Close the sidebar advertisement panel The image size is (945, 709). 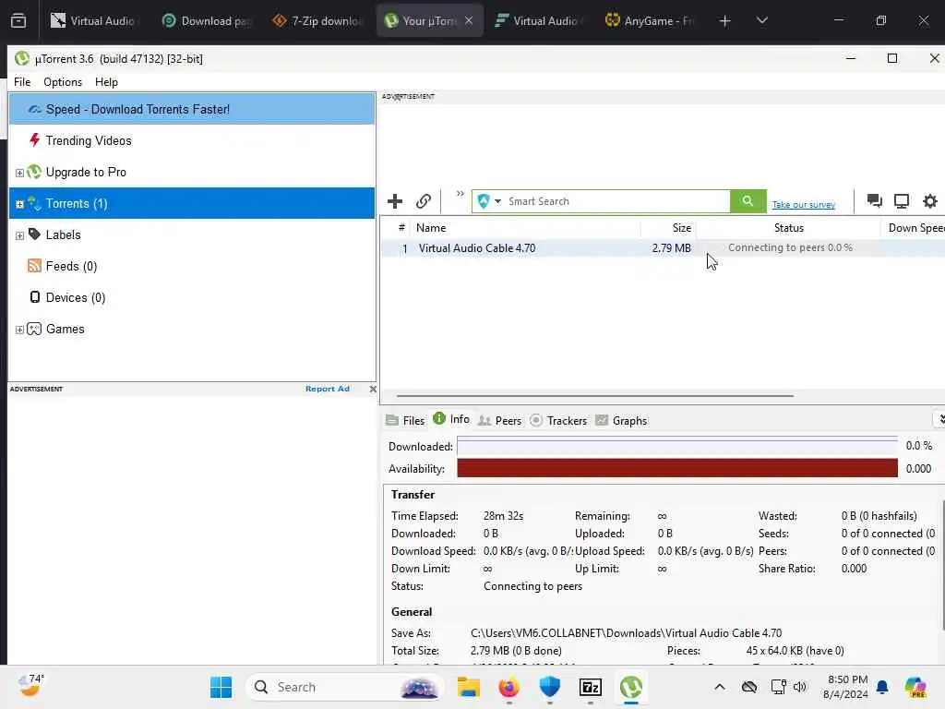pos(373,389)
